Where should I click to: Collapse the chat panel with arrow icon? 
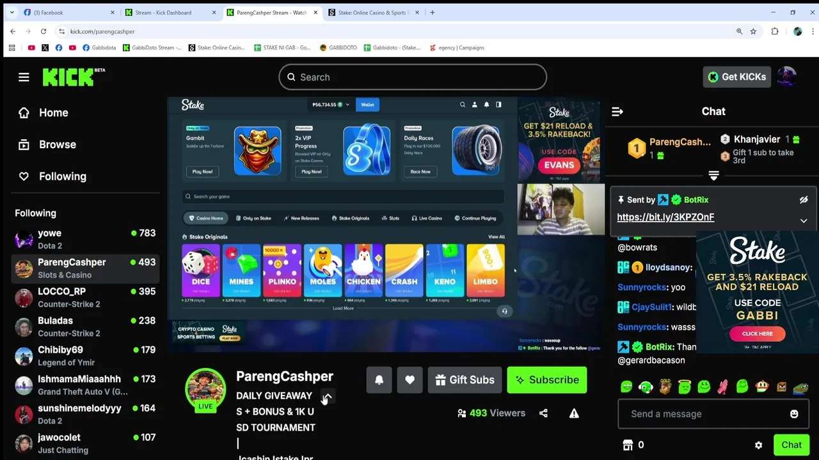[x=617, y=112]
